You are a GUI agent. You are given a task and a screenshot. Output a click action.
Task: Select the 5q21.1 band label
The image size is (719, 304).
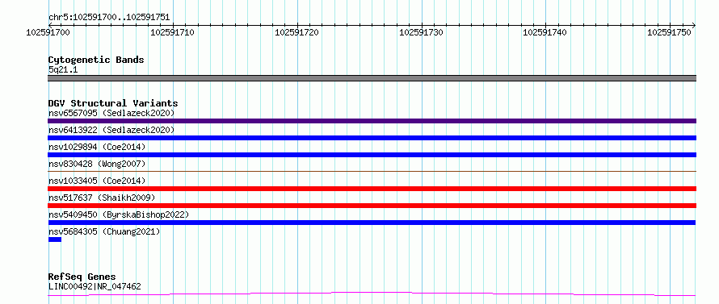[x=62, y=69]
